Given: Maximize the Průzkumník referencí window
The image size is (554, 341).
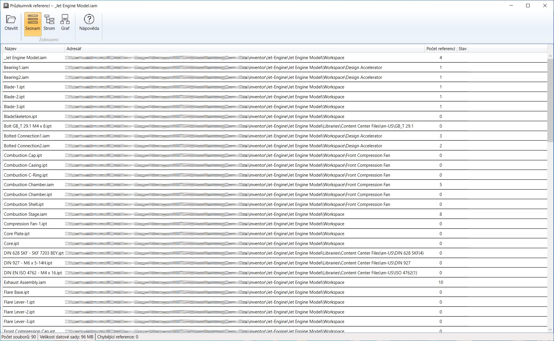Looking at the screenshot, I should pyautogui.click(x=528, y=6).
